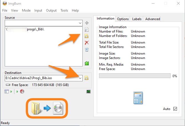The width and height of the screenshot is (185, 126).
Task: Click the plus icon beside the Source field
Action: [87, 23]
